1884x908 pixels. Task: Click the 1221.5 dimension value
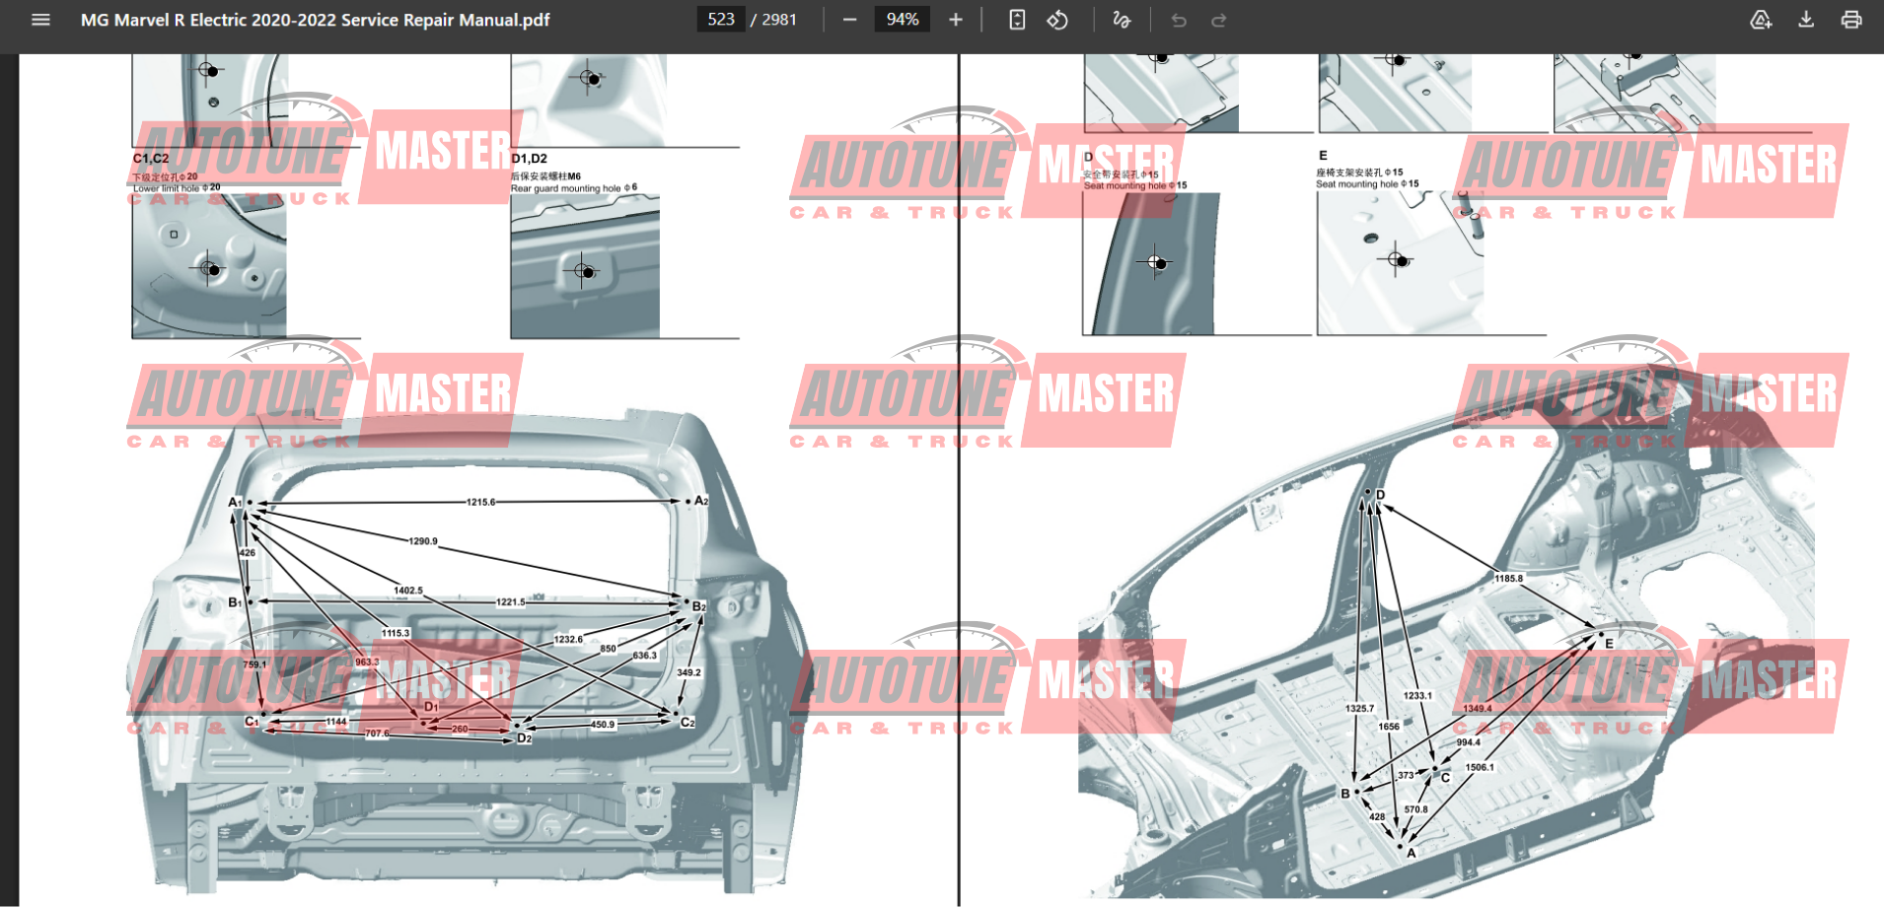(510, 601)
